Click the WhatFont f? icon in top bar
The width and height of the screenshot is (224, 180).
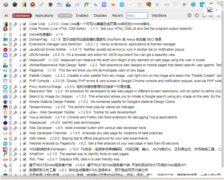pos(86,5)
